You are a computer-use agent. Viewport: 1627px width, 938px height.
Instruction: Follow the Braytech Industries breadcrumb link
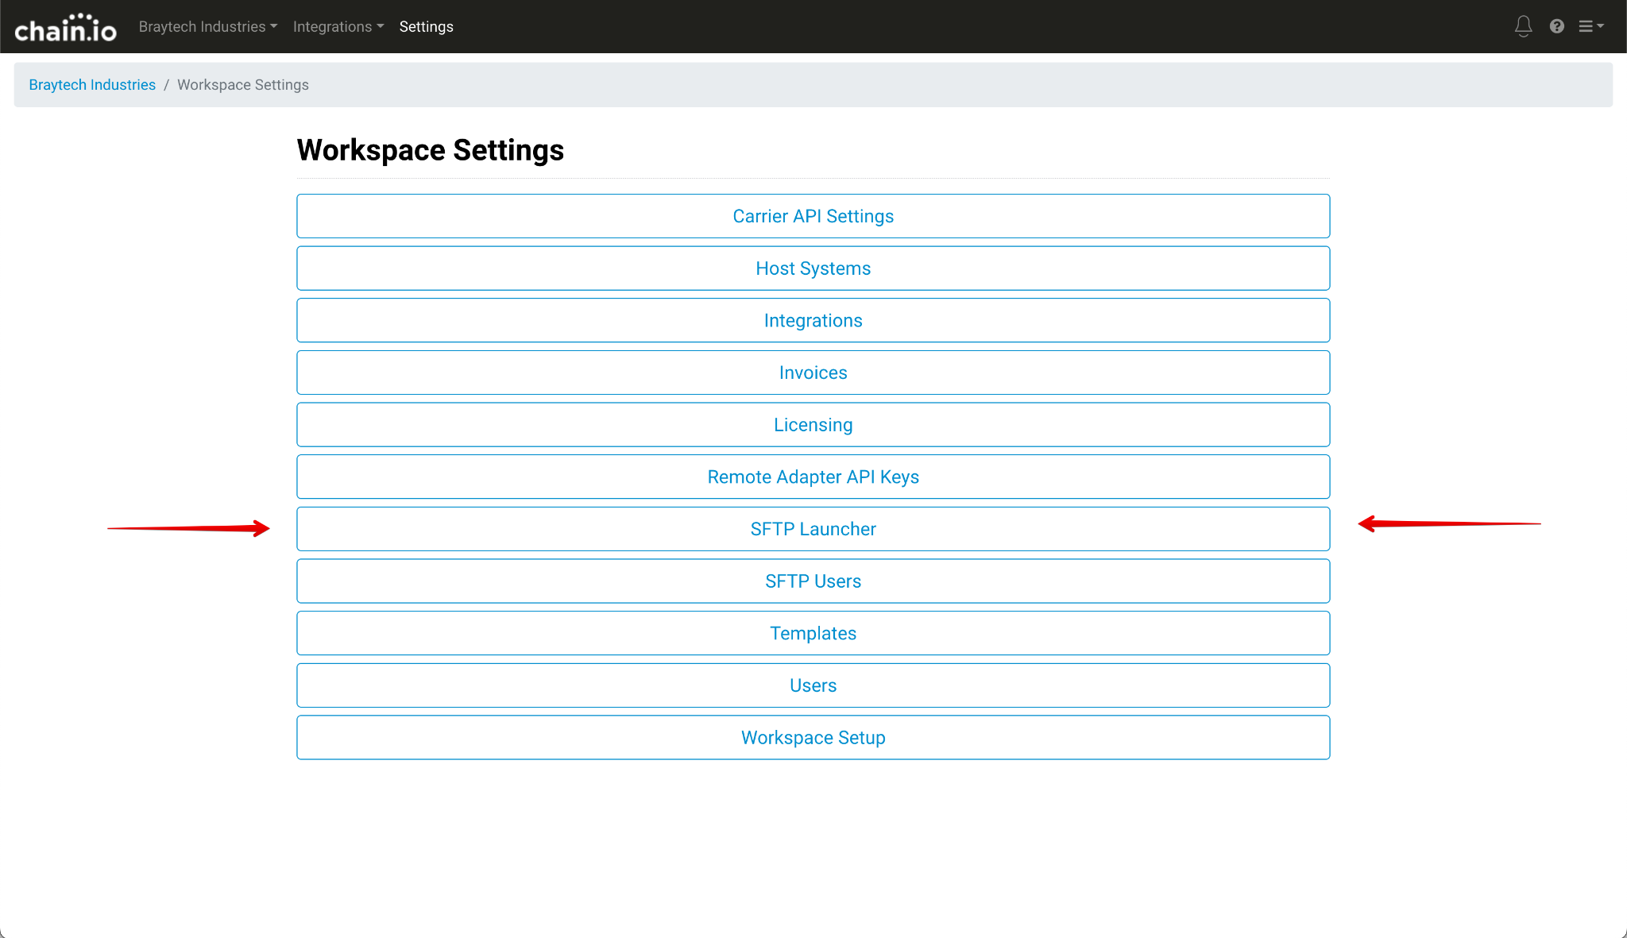tap(92, 85)
